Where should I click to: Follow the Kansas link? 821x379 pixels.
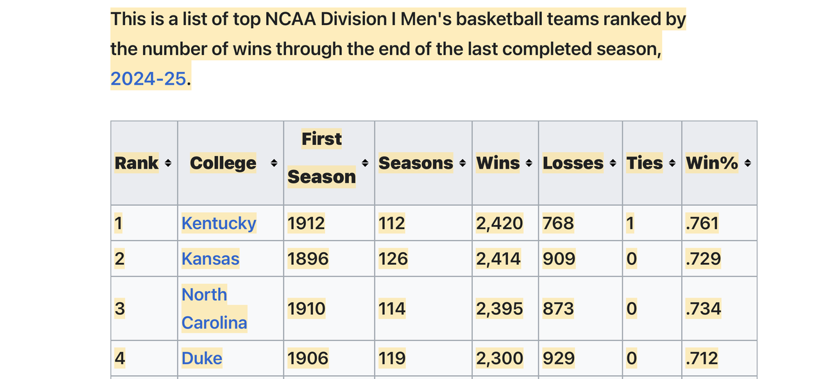[210, 259]
